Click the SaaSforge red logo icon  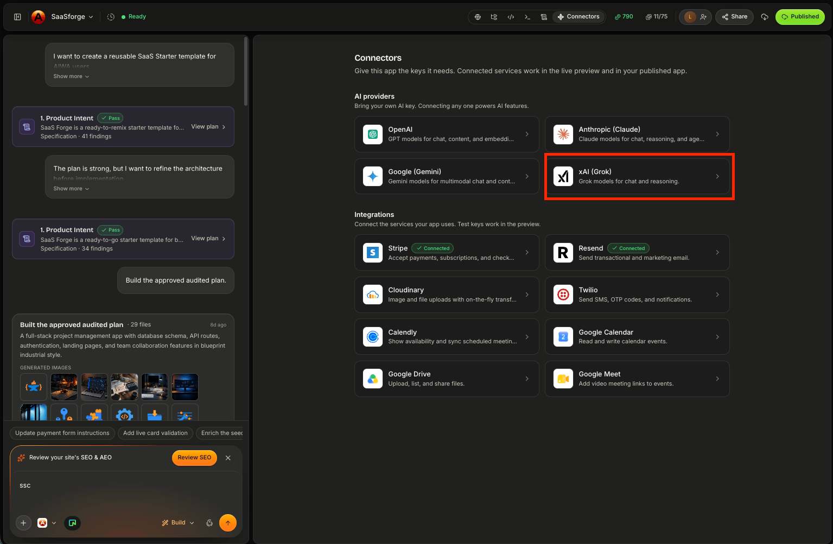pos(38,17)
